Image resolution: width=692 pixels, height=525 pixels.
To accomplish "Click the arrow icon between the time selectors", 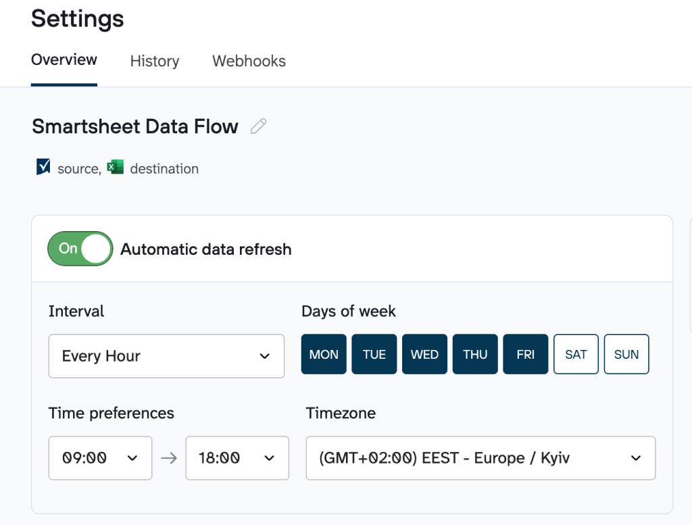I will 170,458.
